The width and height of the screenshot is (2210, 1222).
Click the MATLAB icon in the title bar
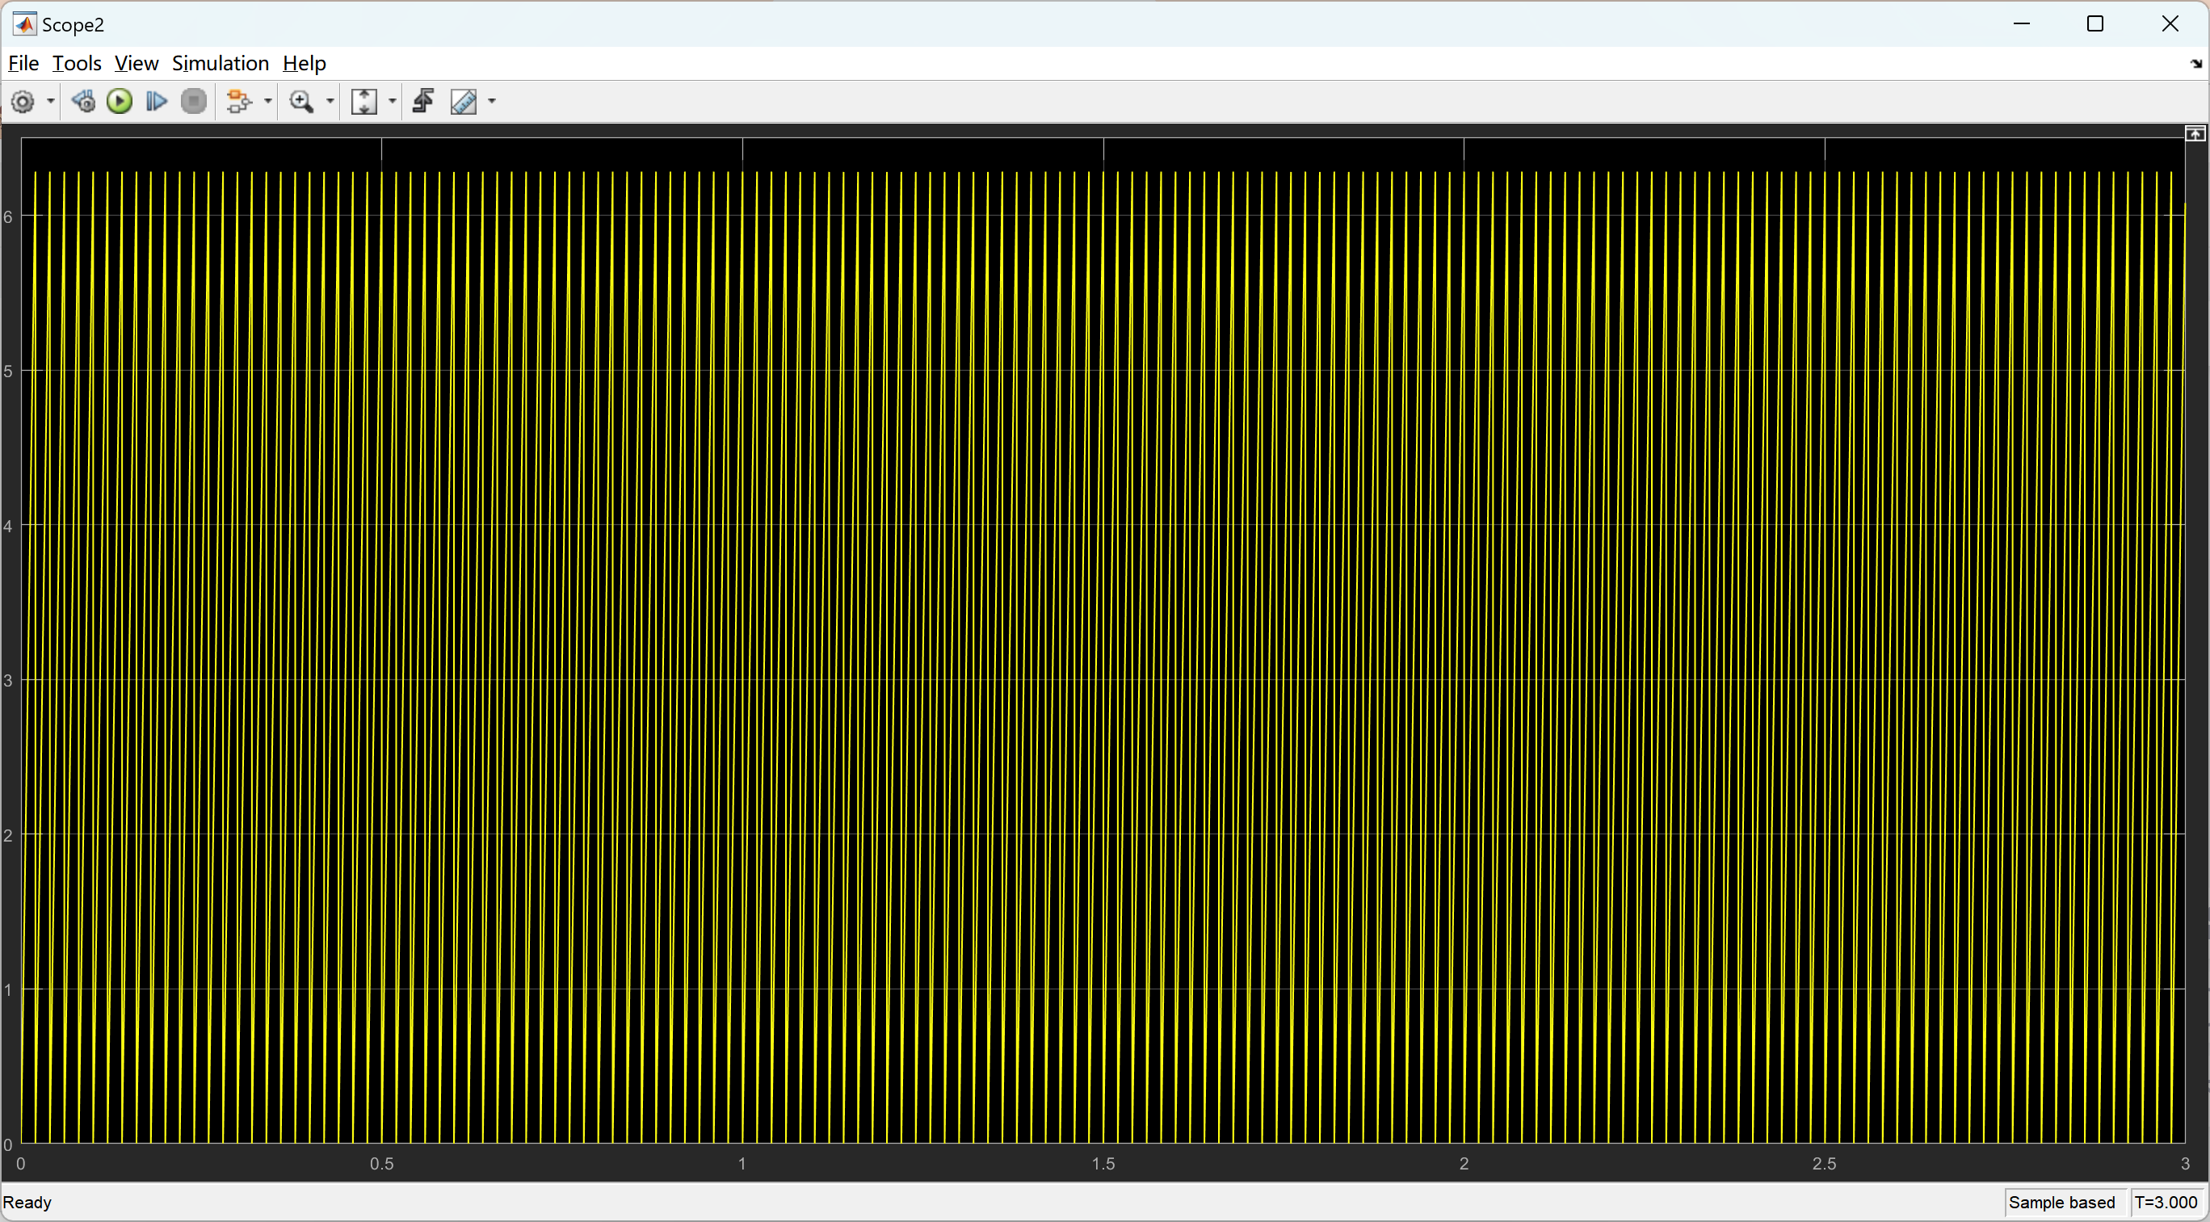coord(24,24)
